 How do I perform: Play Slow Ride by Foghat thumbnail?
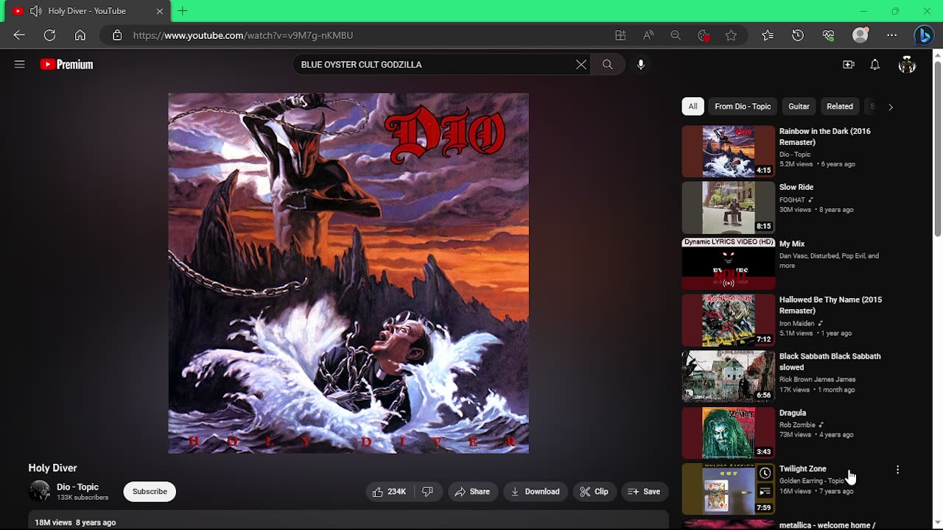[x=729, y=208]
